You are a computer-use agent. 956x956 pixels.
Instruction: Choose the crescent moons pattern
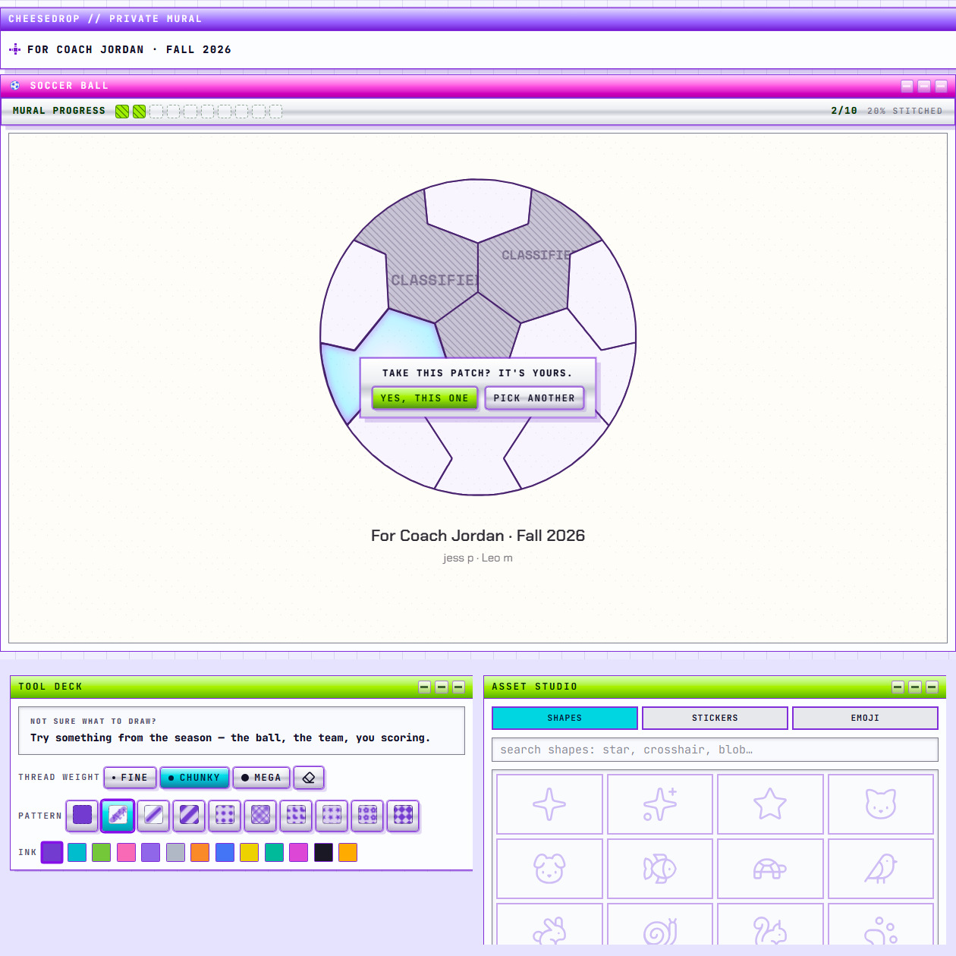pos(296,816)
